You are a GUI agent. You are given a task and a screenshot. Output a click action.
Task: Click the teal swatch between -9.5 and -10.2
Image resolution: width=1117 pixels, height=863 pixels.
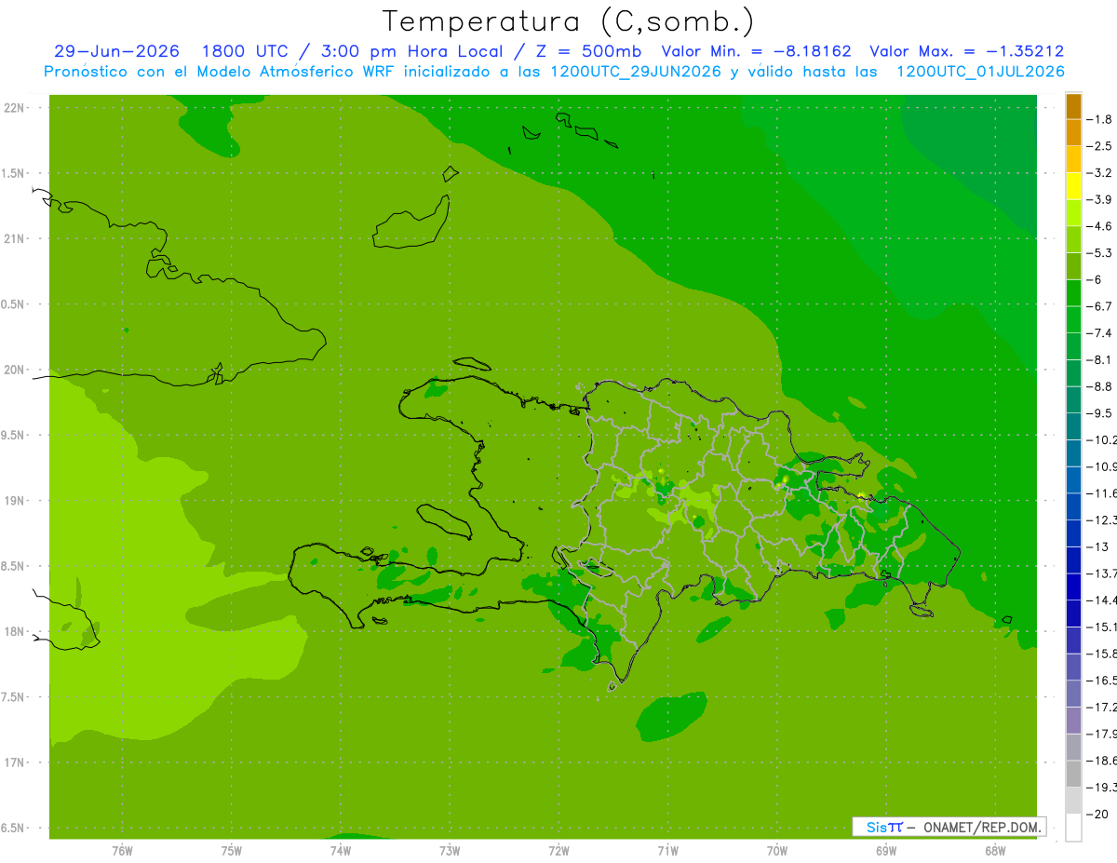(1073, 426)
